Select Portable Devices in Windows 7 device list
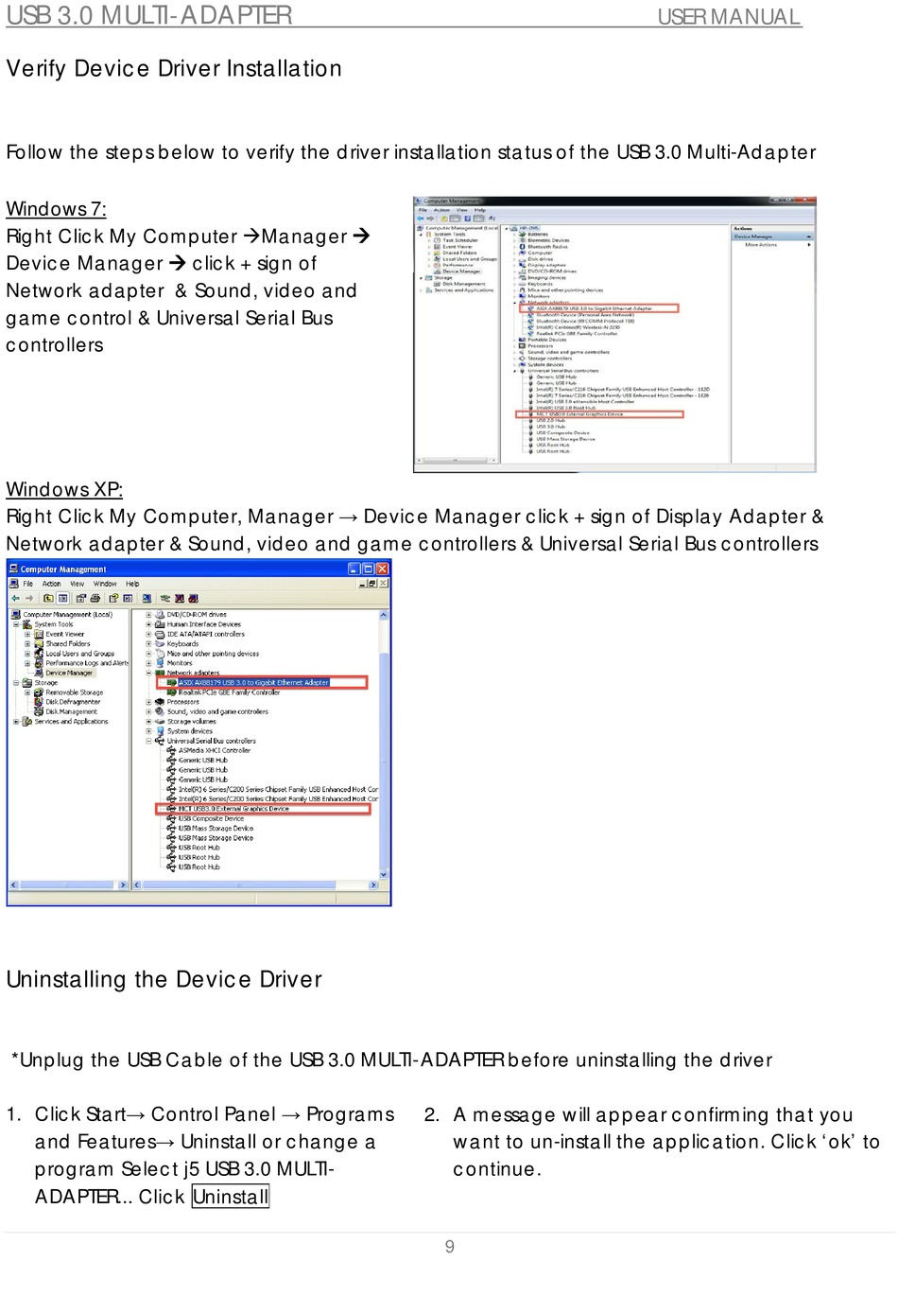The height and width of the screenshot is (1296, 898). [x=547, y=340]
